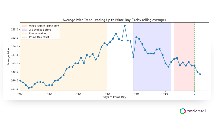Click the last data point at the far right

[200, 74]
